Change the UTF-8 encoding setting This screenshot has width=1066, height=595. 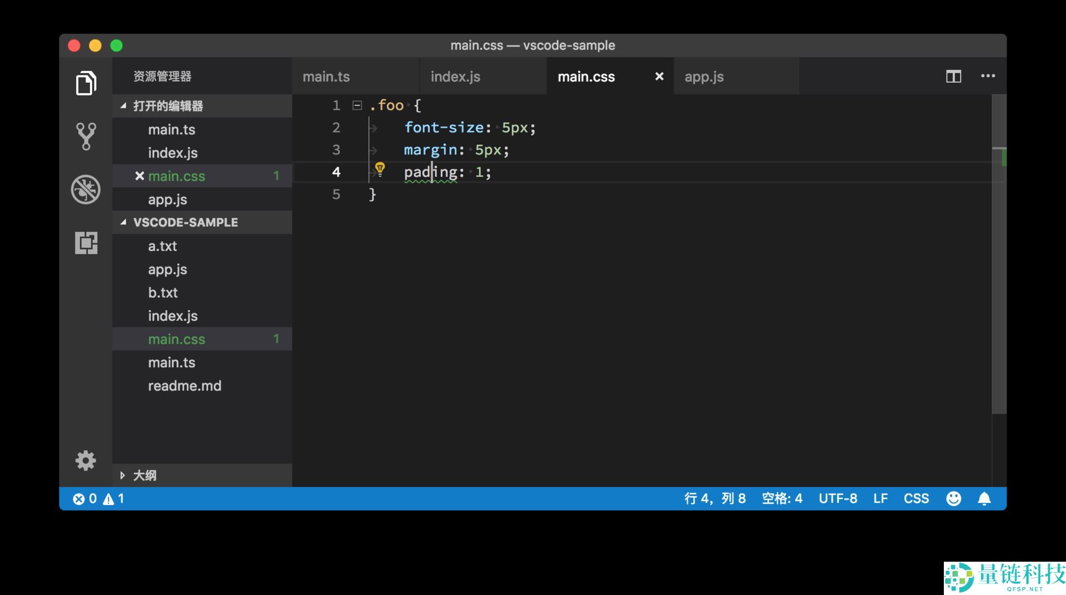[838, 498]
